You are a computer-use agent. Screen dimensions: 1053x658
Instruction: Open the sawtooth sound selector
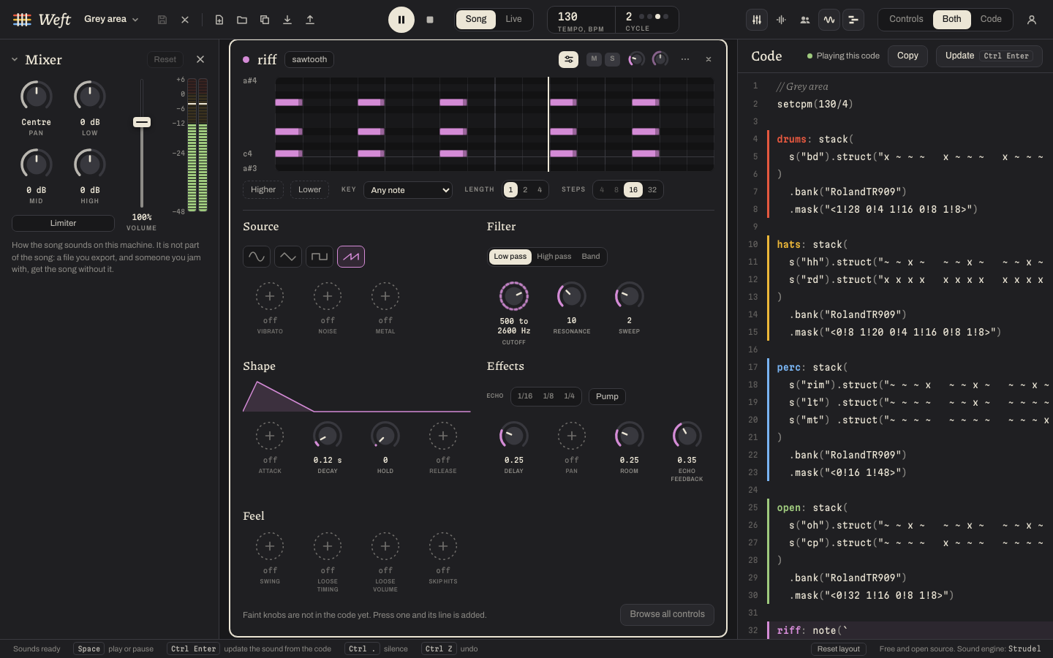[x=309, y=59]
